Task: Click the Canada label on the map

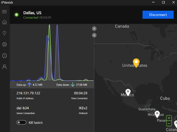Action: 122,26
